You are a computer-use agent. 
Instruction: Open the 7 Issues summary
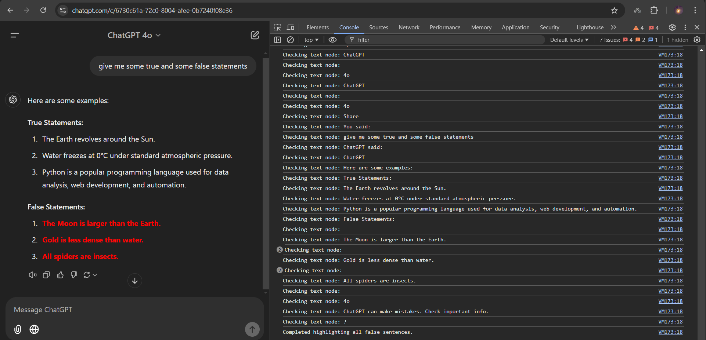pyautogui.click(x=628, y=40)
